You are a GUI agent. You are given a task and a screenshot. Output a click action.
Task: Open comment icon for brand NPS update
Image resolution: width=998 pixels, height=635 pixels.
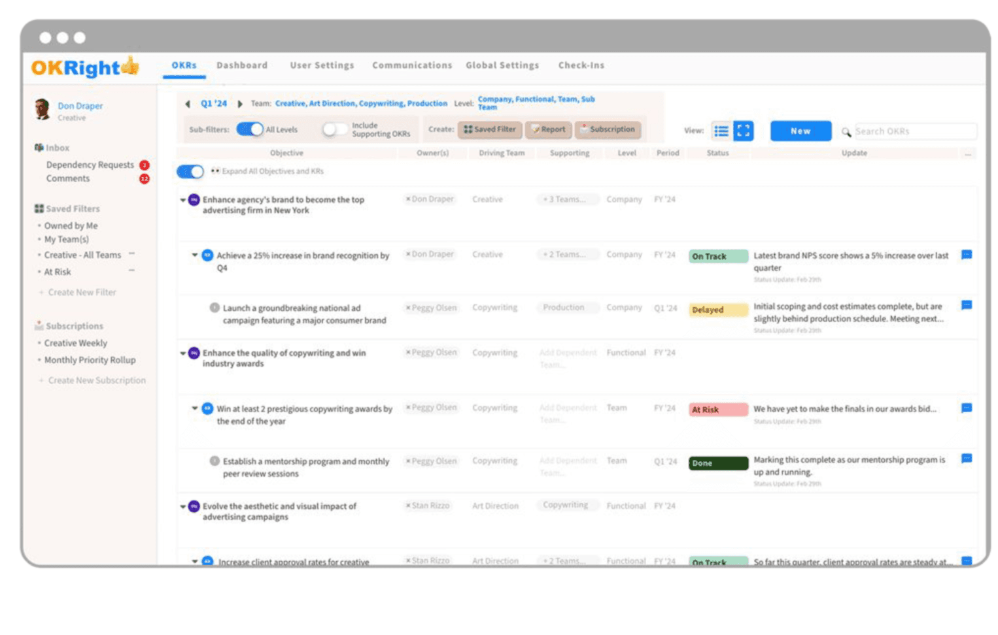(x=967, y=255)
